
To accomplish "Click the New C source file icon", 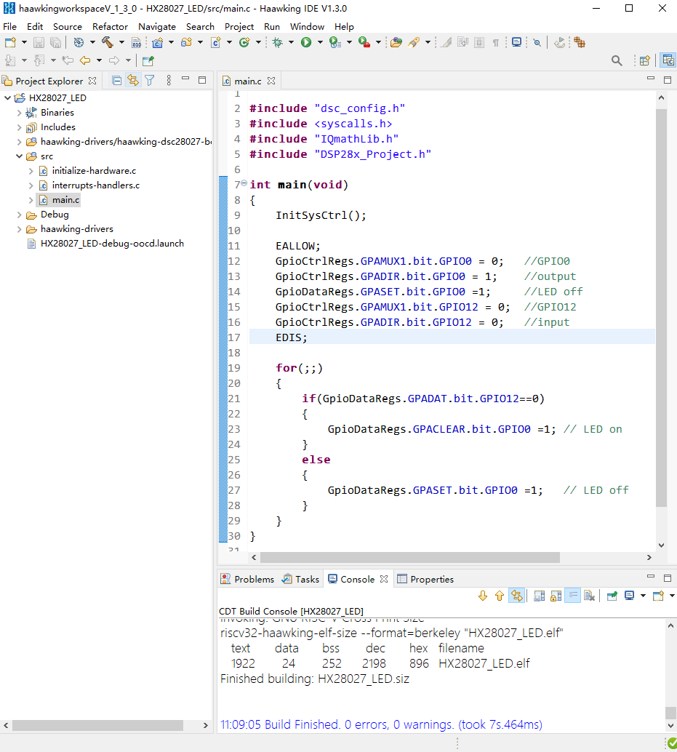I will pyautogui.click(x=216, y=43).
